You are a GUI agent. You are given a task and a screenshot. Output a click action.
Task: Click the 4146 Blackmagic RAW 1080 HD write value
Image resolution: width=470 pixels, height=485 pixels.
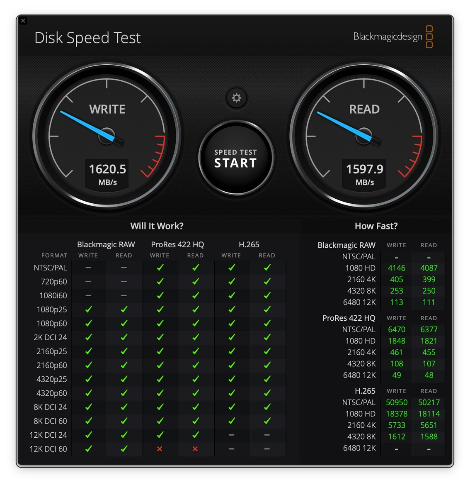point(397,268)
